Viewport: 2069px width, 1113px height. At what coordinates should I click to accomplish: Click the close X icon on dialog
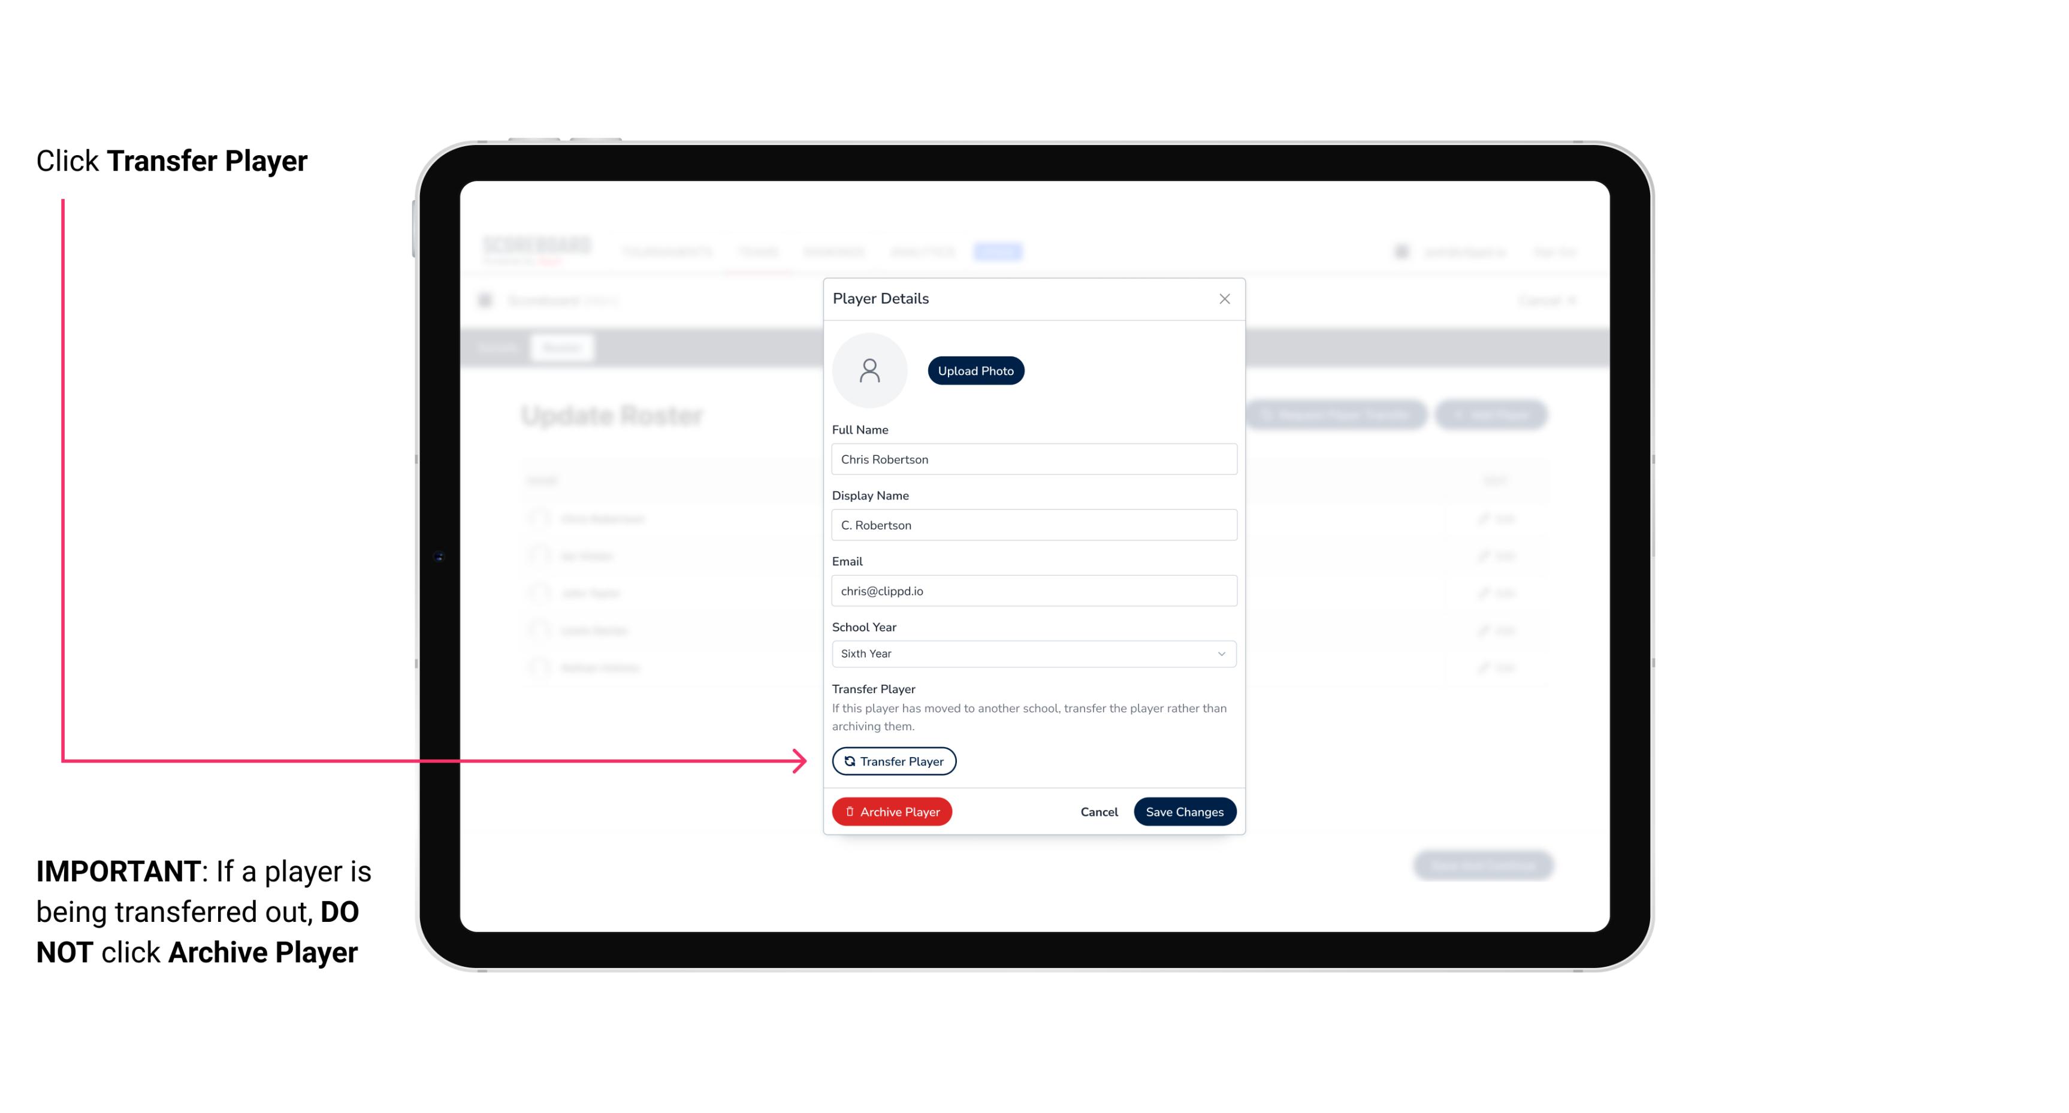pyautogui.click(x=1223, y=299)
